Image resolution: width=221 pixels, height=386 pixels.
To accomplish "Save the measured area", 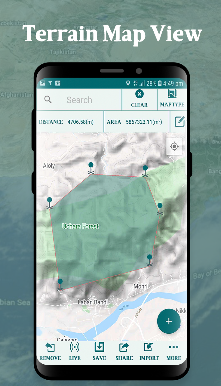I will [99, 351].
